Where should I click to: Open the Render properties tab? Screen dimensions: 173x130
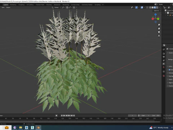point(164,53)
